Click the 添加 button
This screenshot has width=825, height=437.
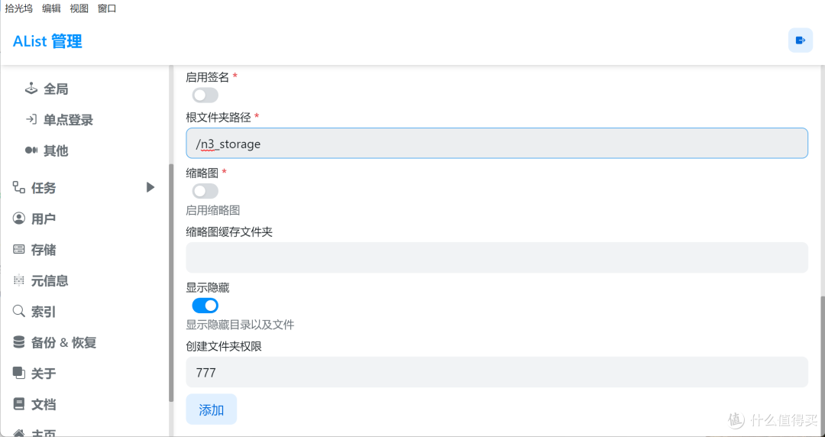click(x=212, y=409)
